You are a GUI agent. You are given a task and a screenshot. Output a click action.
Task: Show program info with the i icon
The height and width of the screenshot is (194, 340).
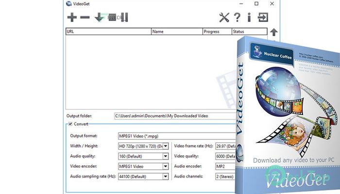click(249, 17)
